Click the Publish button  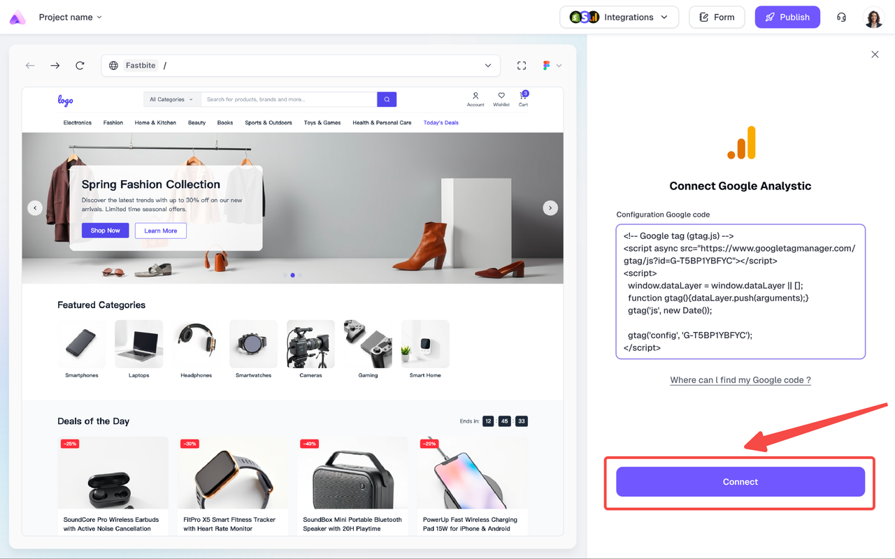(787, 17)
